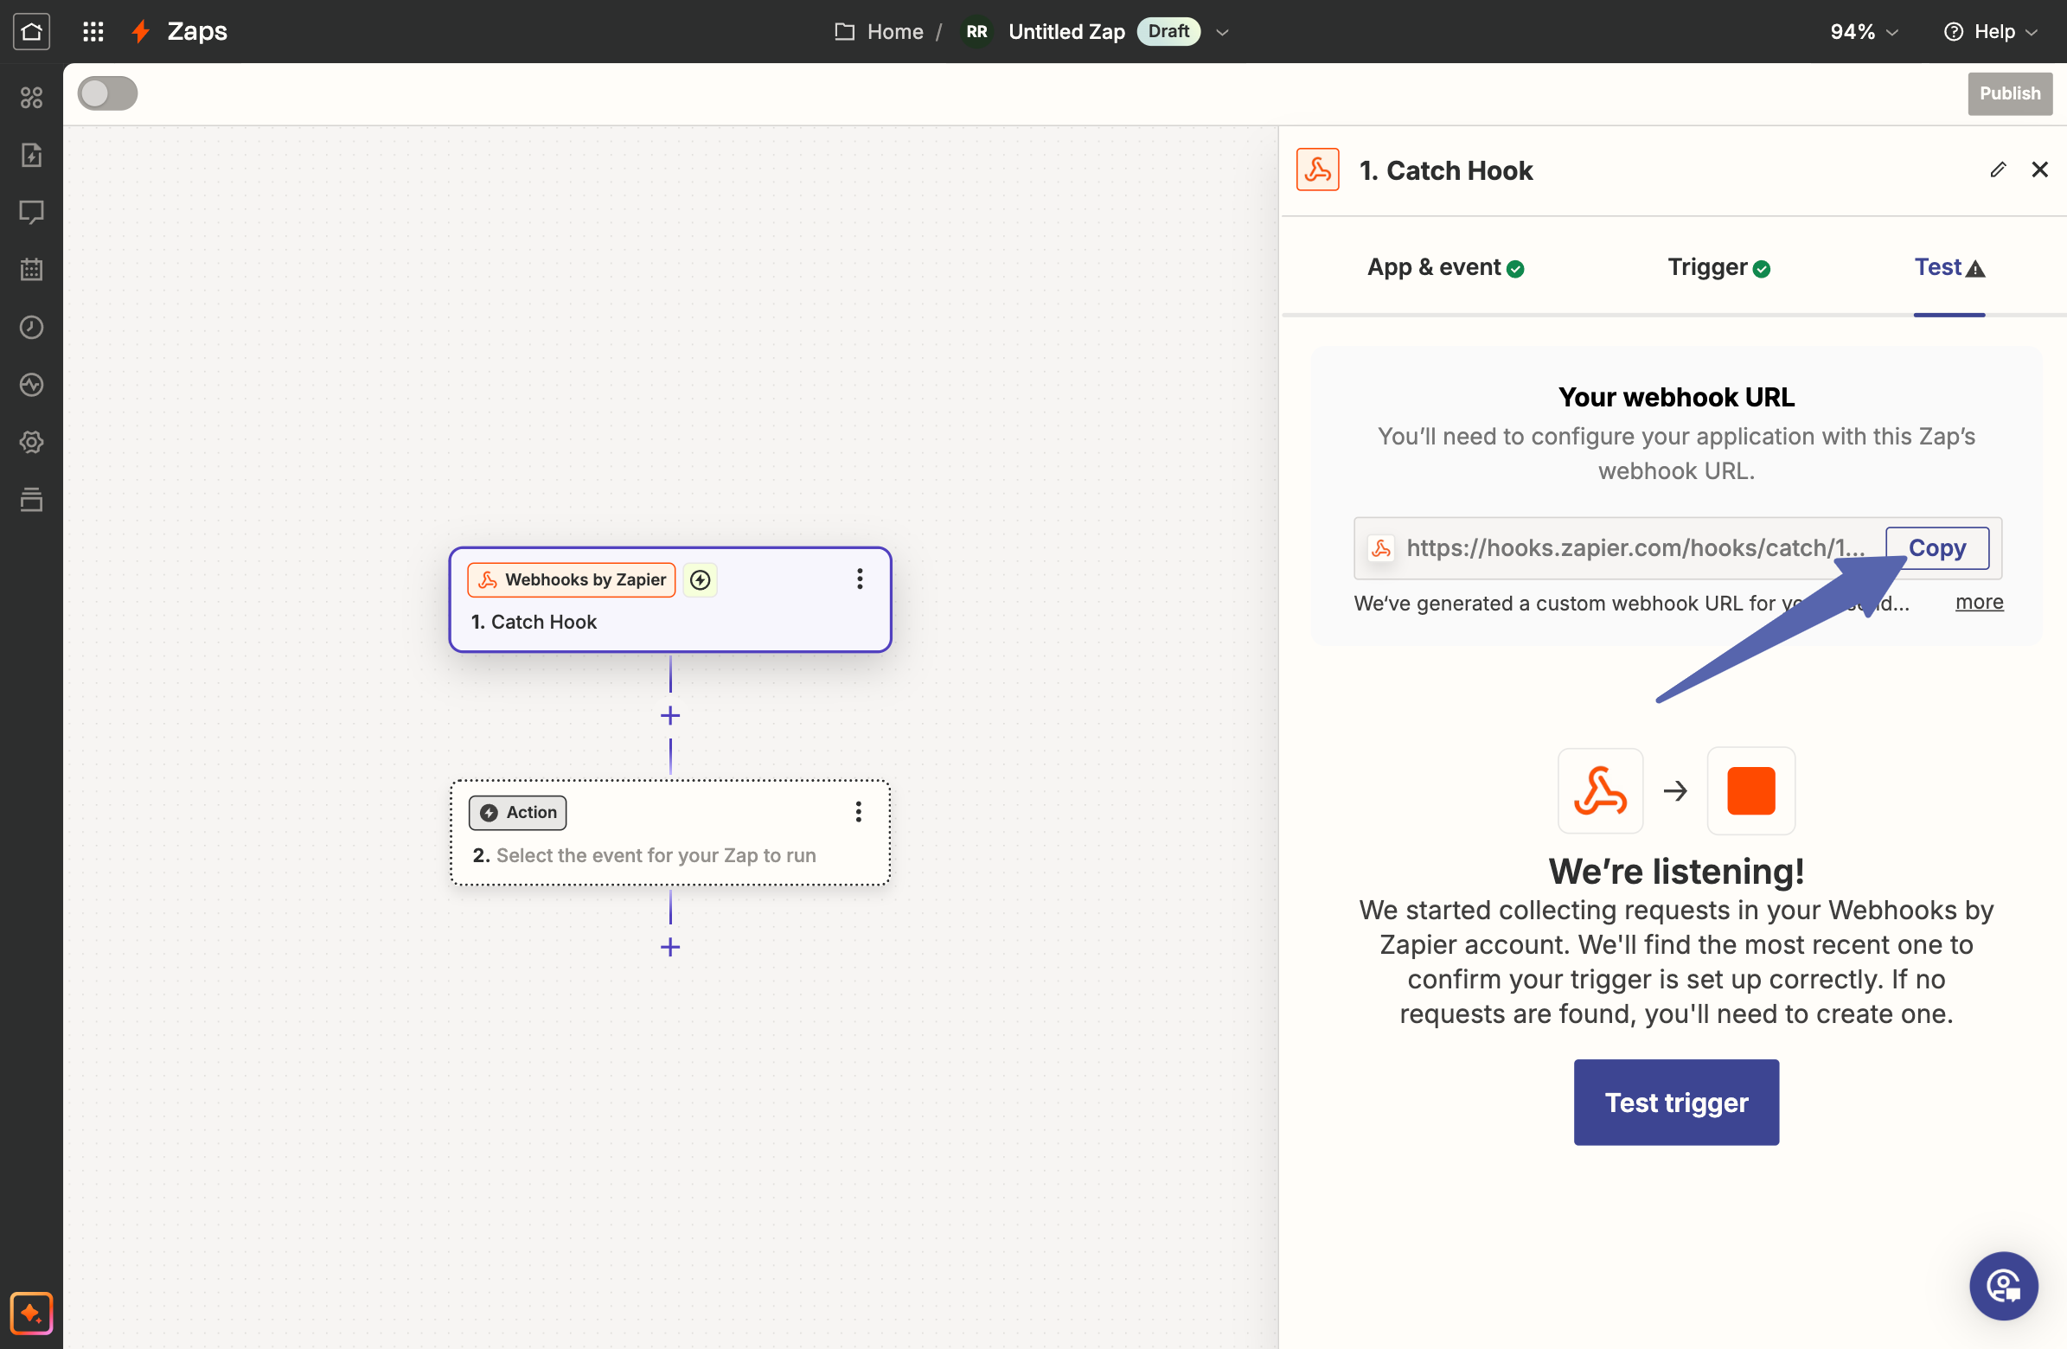Open the calendar icon in left sidebar

click(31, 270)
